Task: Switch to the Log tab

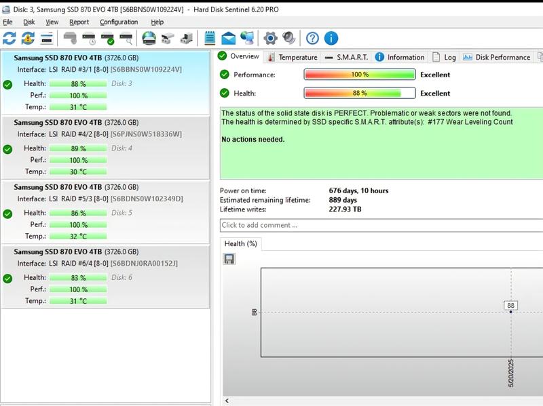Action: click(445, 57)
